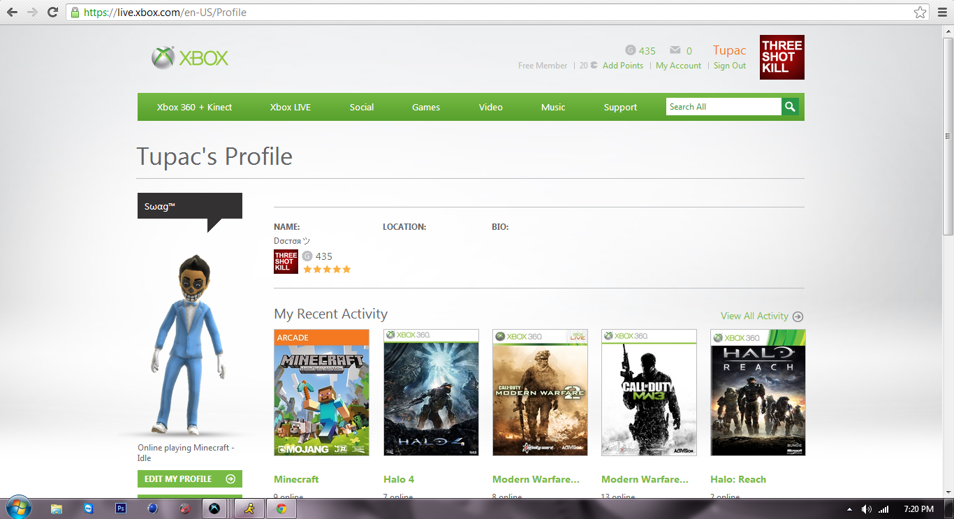Click the Free Member status text

tap(543, 66)
